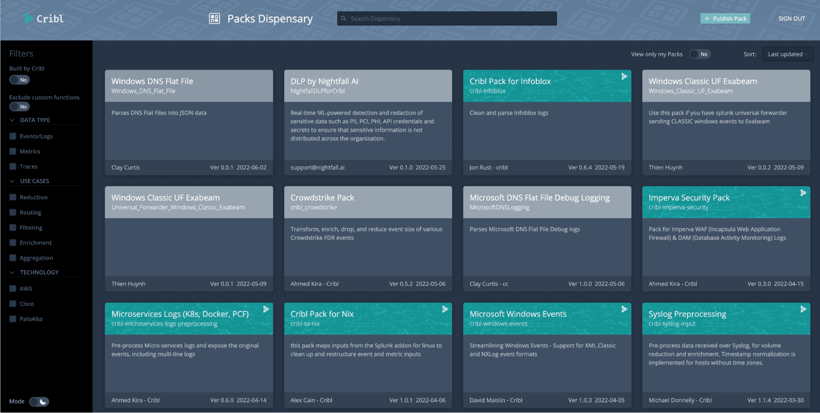Open the Sort dropdown showing Last updated

click(x=788, y=54)
